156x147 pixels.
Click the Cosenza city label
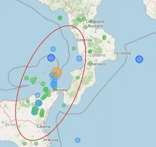pyautogui.click(x=84, y=40)
